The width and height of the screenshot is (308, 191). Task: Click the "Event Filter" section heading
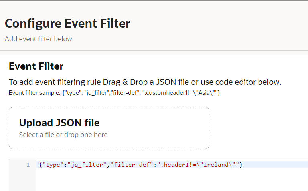(36, 66)
